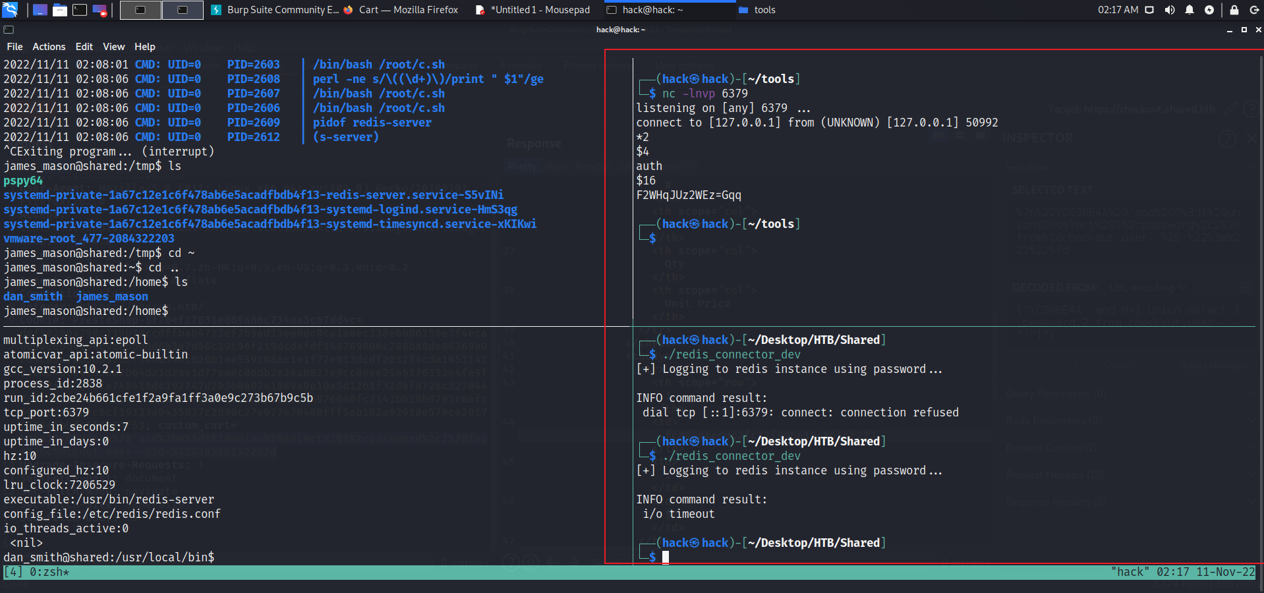Close the hack@hack terminal window
This screenshot has height=593, width=1264.
click(x=1258, y=30)
